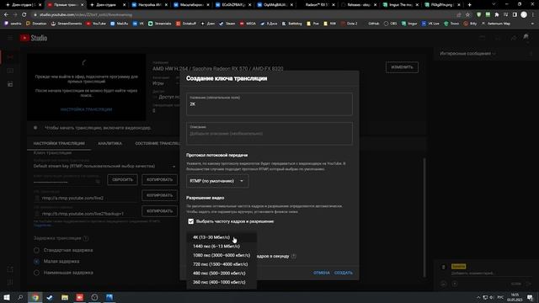Open the YouTube bookmark in bookmarks bar

click(96, 24)
